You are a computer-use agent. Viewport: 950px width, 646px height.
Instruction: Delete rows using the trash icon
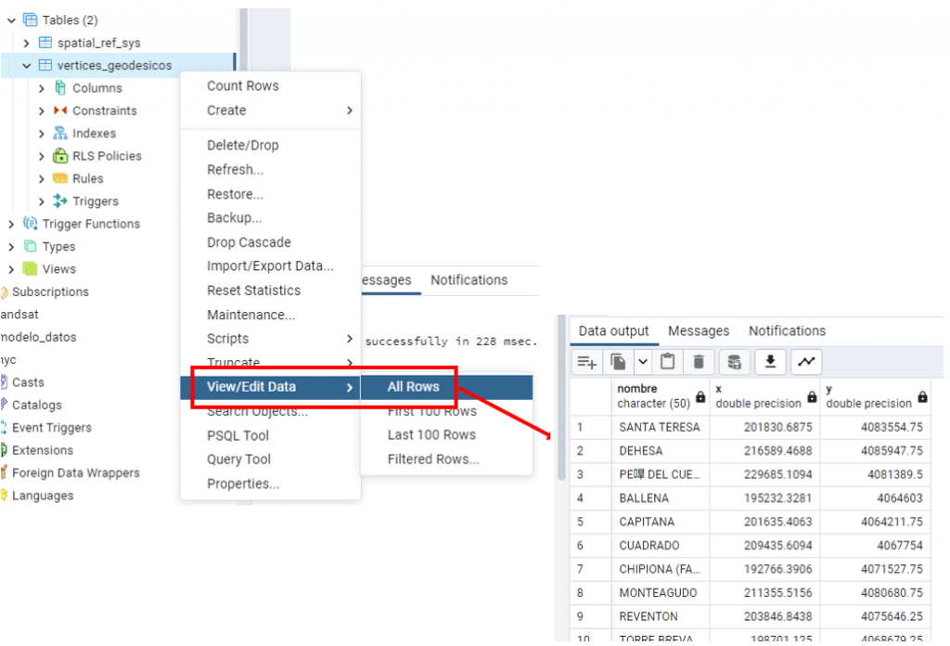click(698, 362)
